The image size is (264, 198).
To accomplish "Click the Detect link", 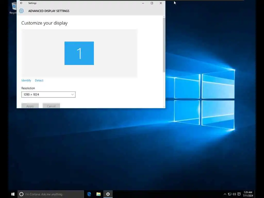I will point(39,80).
